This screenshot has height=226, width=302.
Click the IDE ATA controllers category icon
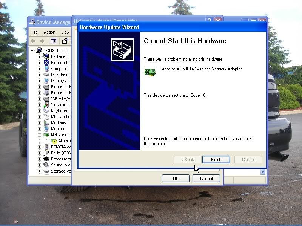[x=46, y=99]
